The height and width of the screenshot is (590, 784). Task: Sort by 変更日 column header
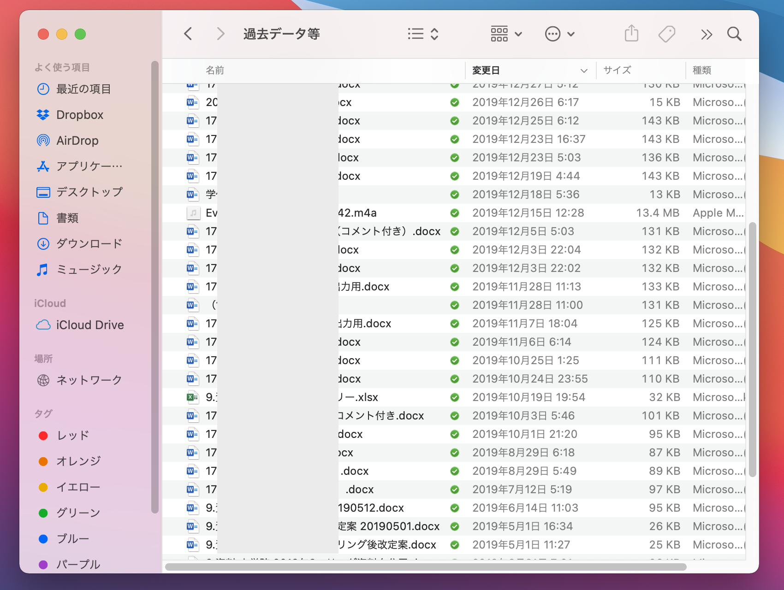(x=486, y=71)
